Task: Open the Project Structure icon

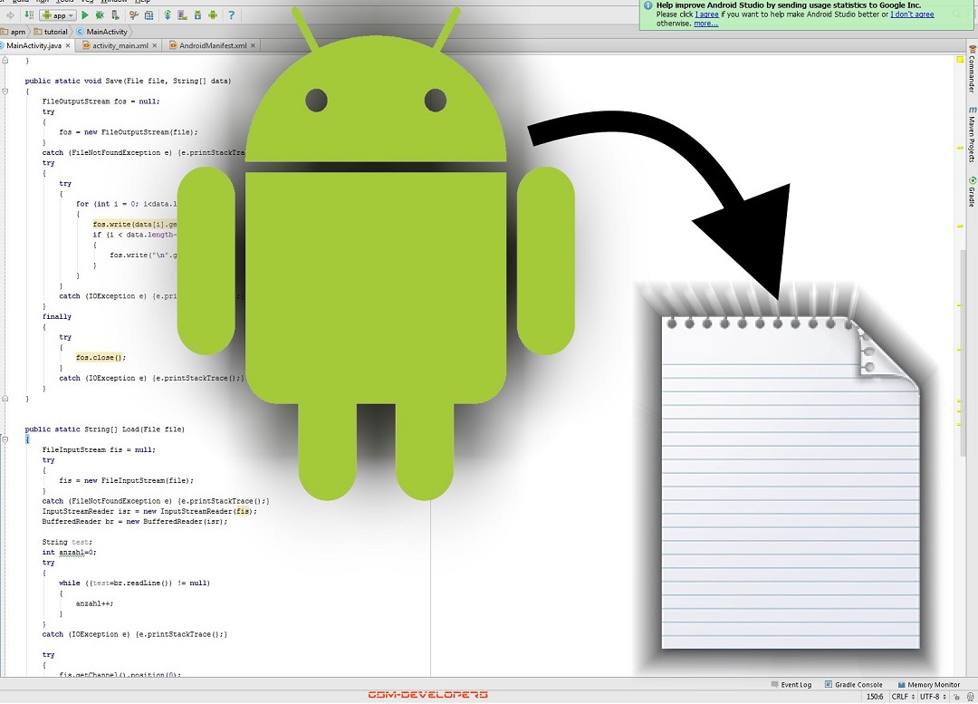Action: [x=149, y=15]
